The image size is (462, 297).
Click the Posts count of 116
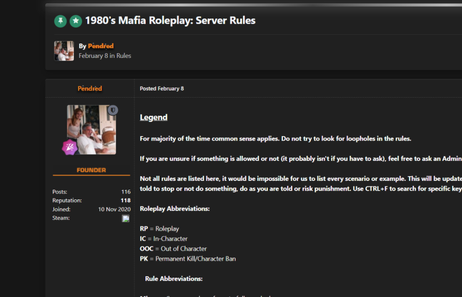click(126, 192)
